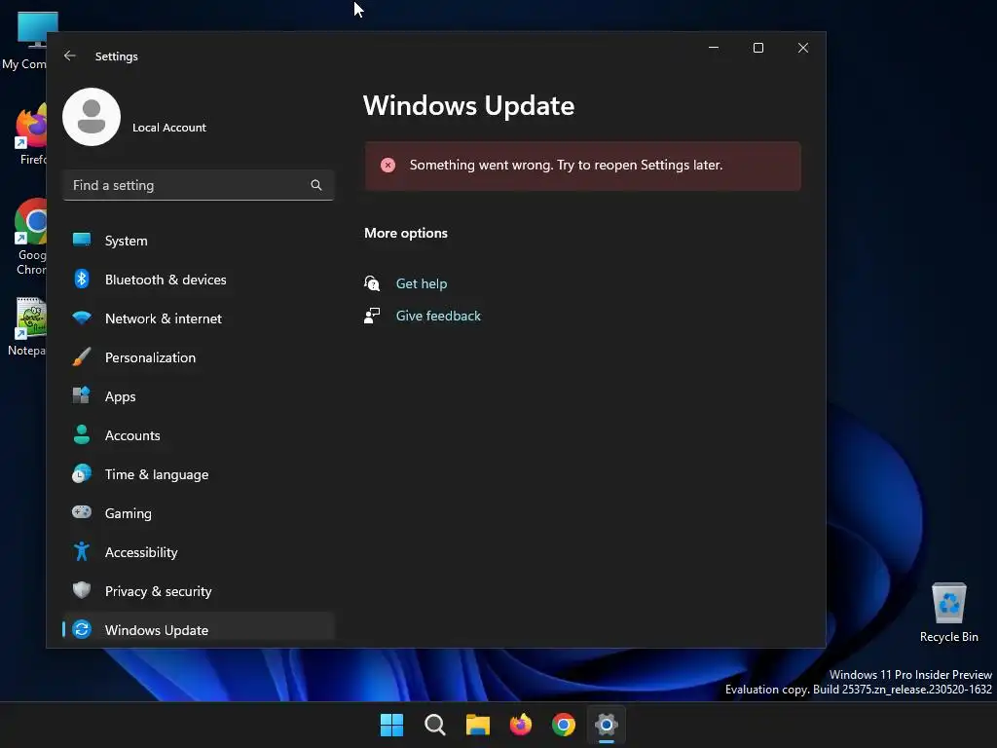Click the red error icon in the banner

[388, 166]
